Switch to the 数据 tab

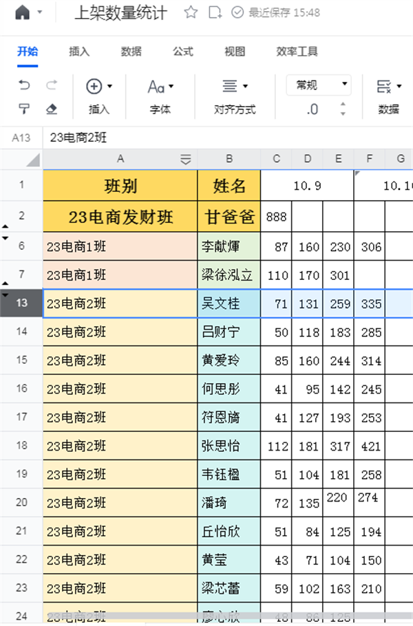tap(131, 51)
